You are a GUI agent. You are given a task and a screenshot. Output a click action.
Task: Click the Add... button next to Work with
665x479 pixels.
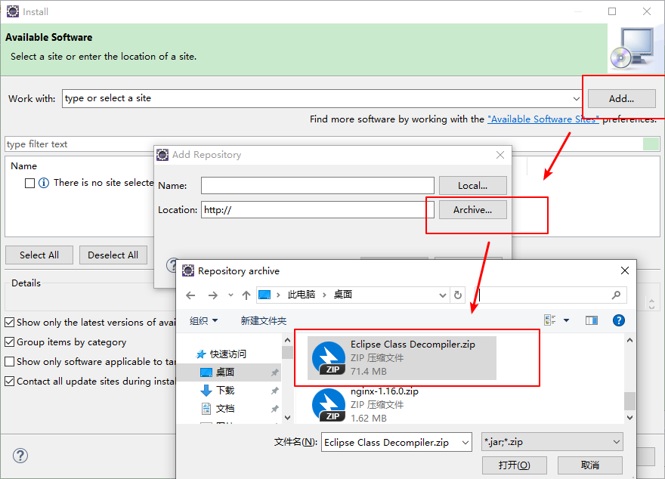tap(621, 99)
